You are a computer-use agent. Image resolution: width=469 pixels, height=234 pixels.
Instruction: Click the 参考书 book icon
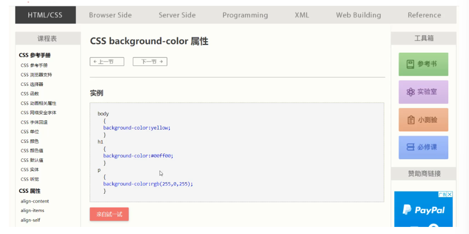coord(410,64)
